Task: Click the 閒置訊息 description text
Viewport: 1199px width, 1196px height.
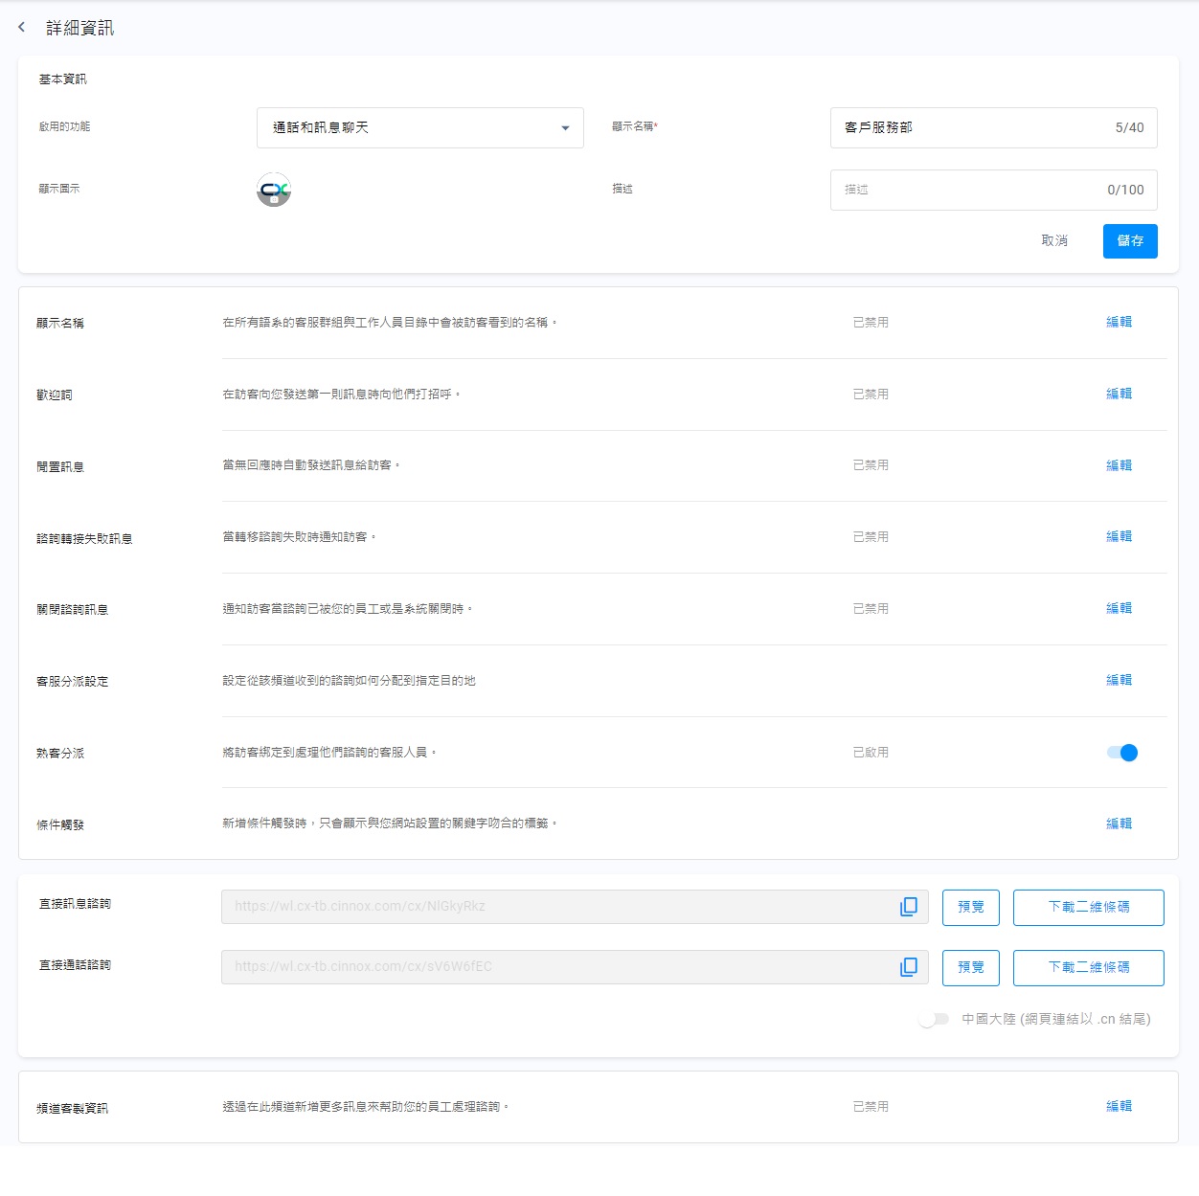Action: [311, 465]
